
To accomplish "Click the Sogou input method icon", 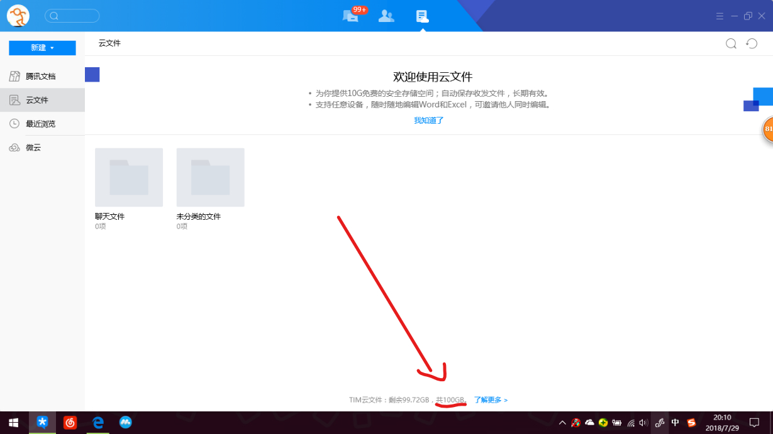I will pos(692,423).
